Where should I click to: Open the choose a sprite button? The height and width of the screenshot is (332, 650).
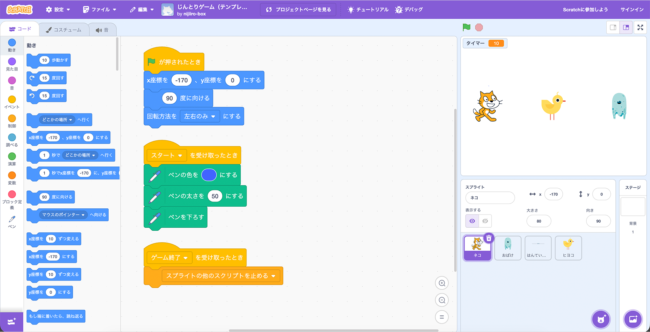(601, 319)
